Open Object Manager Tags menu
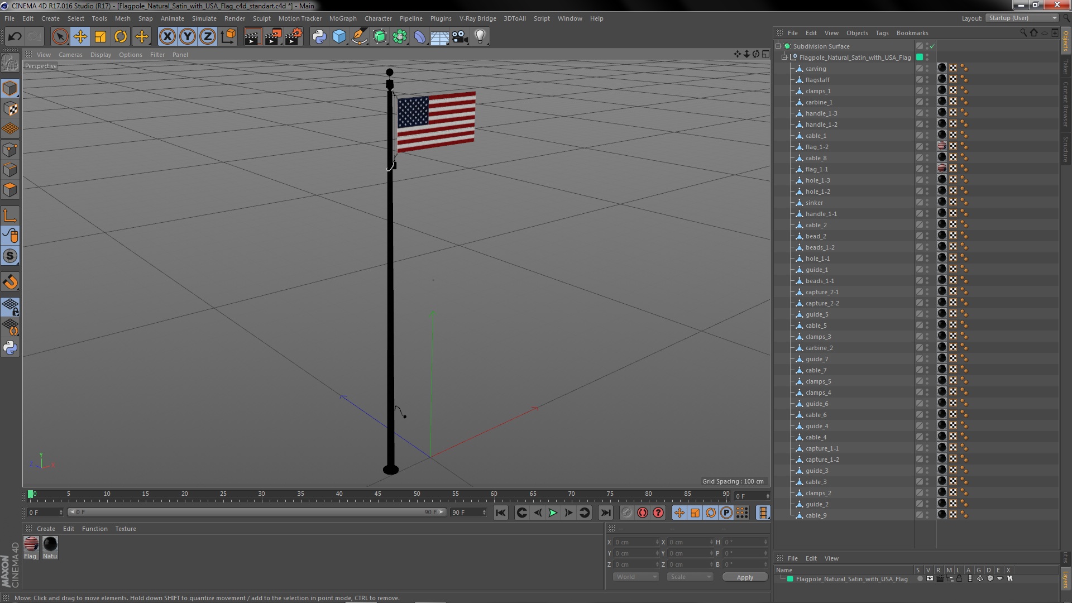This screenshot has height=603, width=1072. (x=882, y=33)
